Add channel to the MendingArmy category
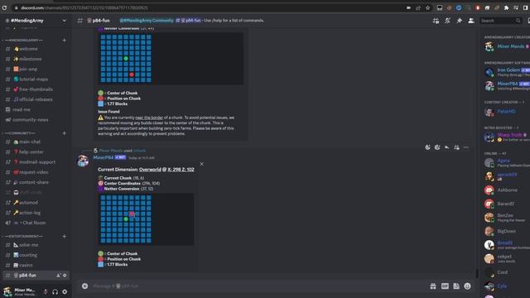The image size is (530, 298). (x=65, y=41)
